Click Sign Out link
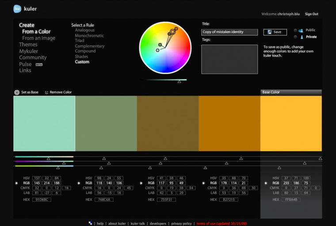The image size is (336, 226). point(312,14)
